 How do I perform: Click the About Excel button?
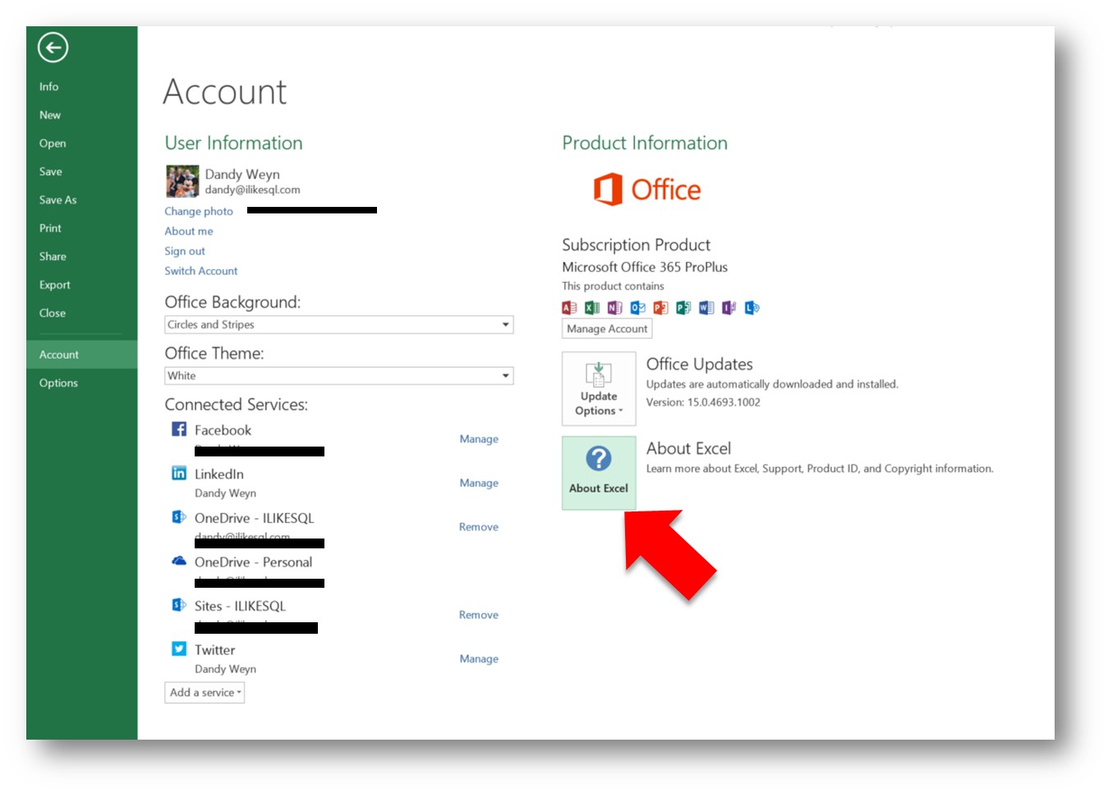(599, 473)
